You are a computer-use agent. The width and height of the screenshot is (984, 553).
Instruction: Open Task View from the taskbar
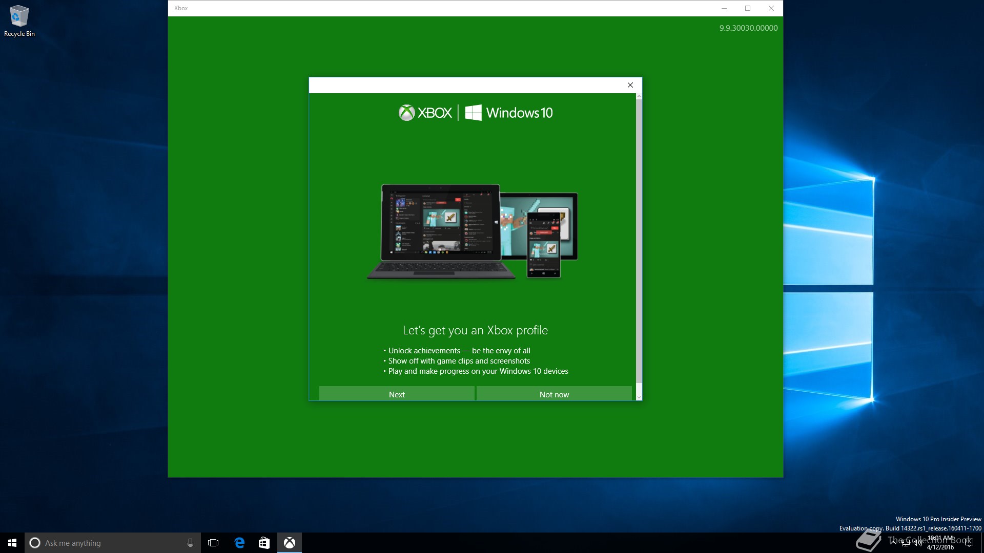(x=213, y=543)
